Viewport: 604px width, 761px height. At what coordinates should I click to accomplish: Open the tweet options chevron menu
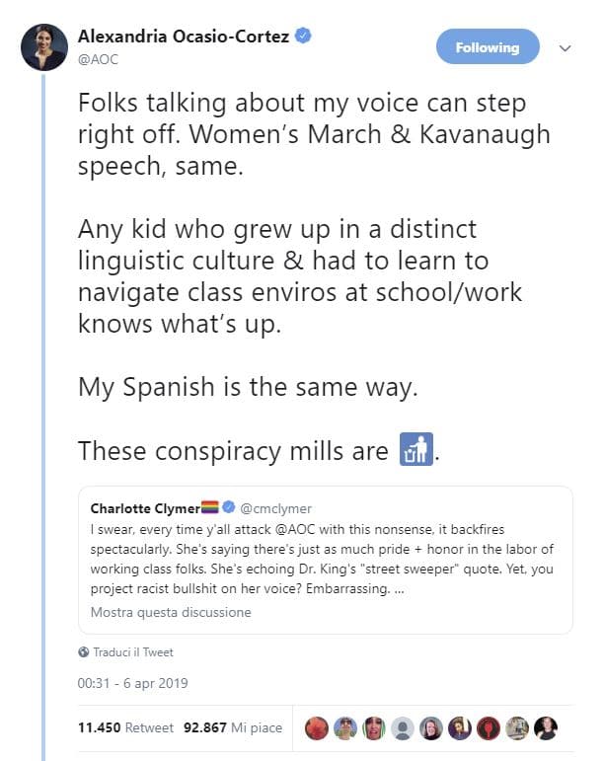(566, 47)
